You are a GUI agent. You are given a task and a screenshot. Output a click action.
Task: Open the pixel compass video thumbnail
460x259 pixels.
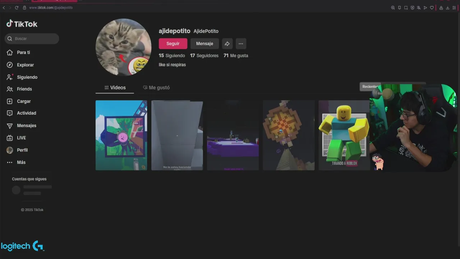point(289,135)
